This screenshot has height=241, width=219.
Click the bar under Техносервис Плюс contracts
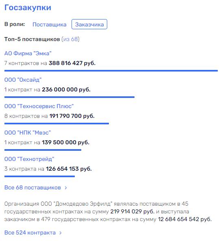pos(56,124)
